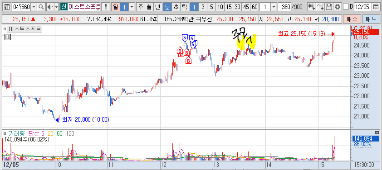Expand dropdown next to 일 1
This screenshot has width=382, height=170.
(x=132, y=7)
